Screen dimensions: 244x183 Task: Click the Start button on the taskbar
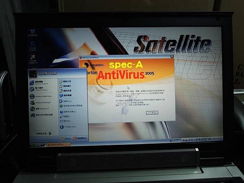point(37,145)
